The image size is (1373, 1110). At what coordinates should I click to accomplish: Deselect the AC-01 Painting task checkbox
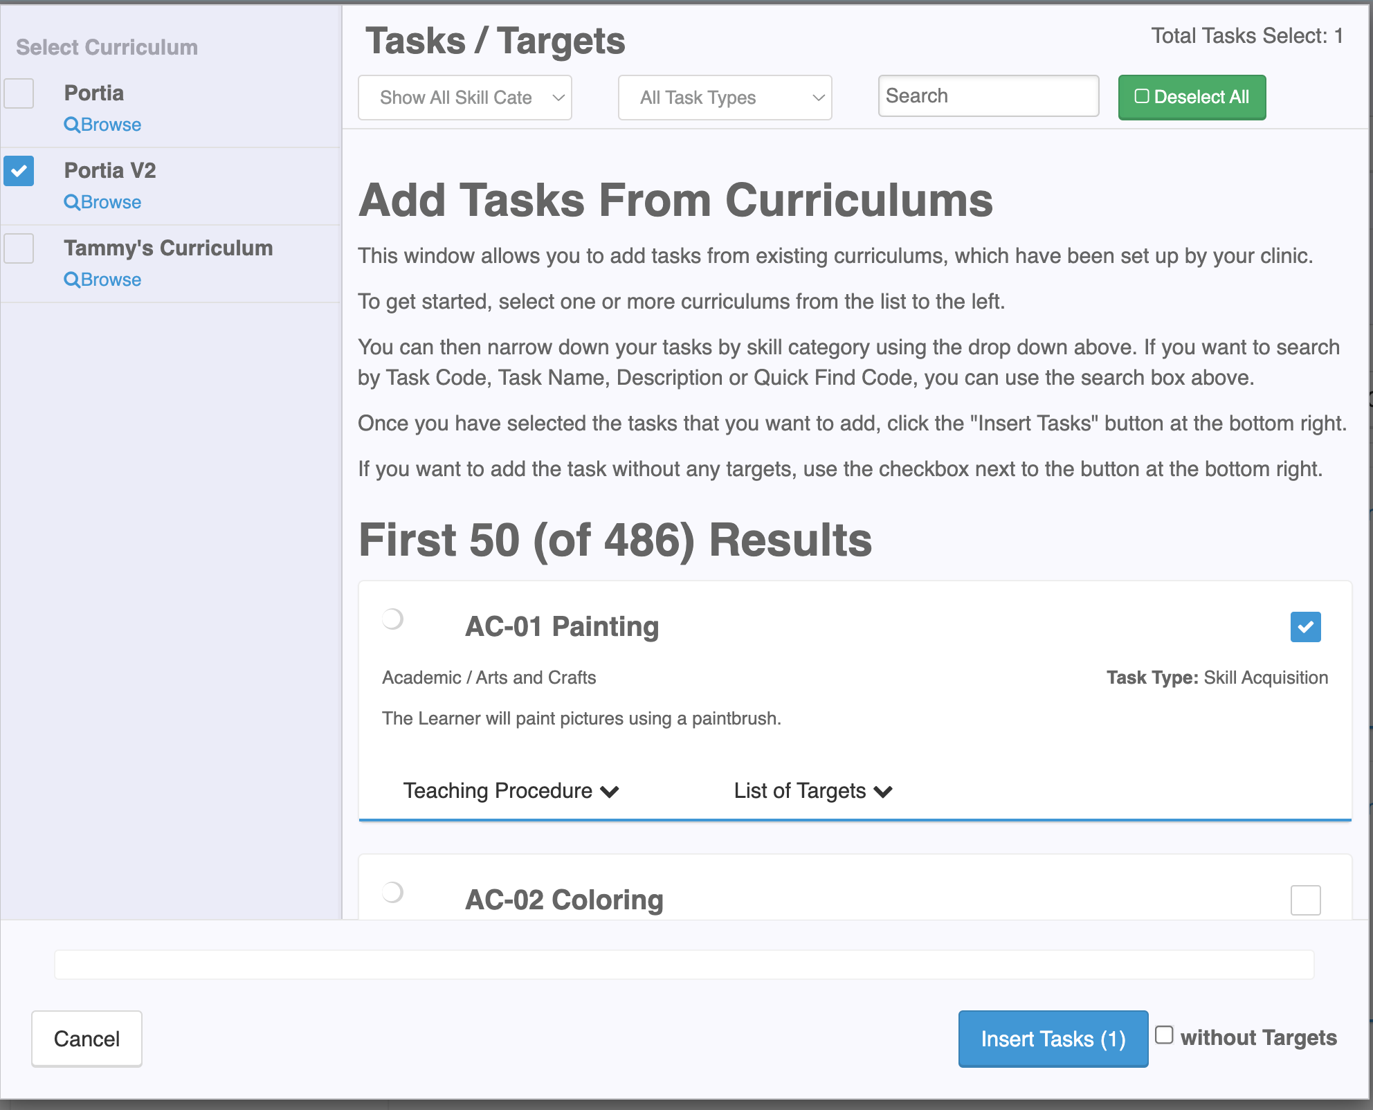pos(1305,627)
